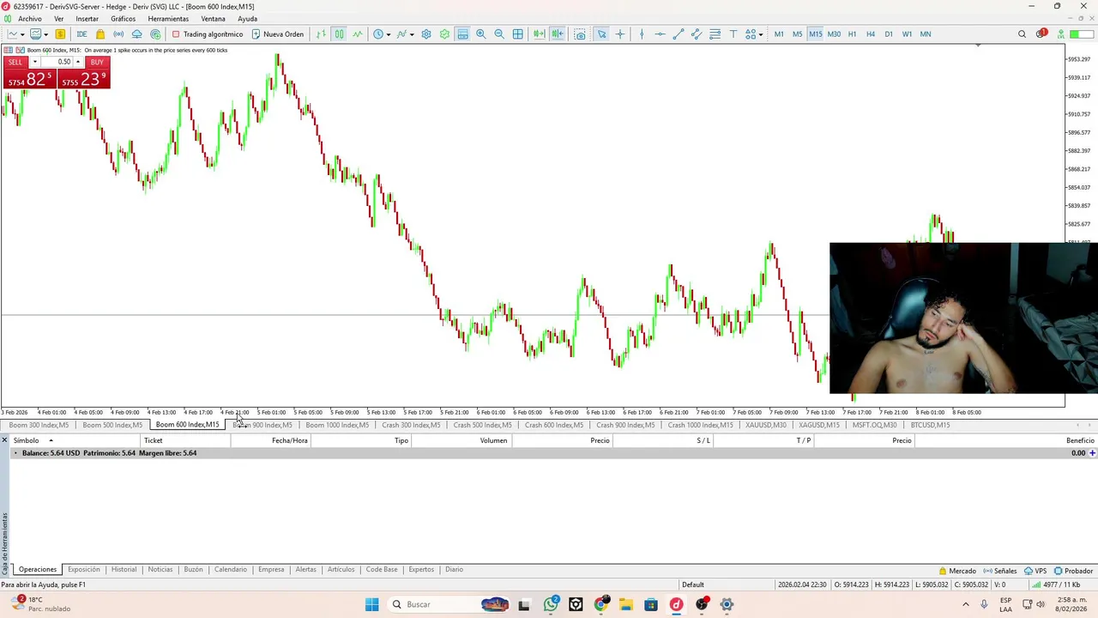The image size is (1098, 618).
Task: Increase lot volume with up arrow
Action: coord(77,62)
